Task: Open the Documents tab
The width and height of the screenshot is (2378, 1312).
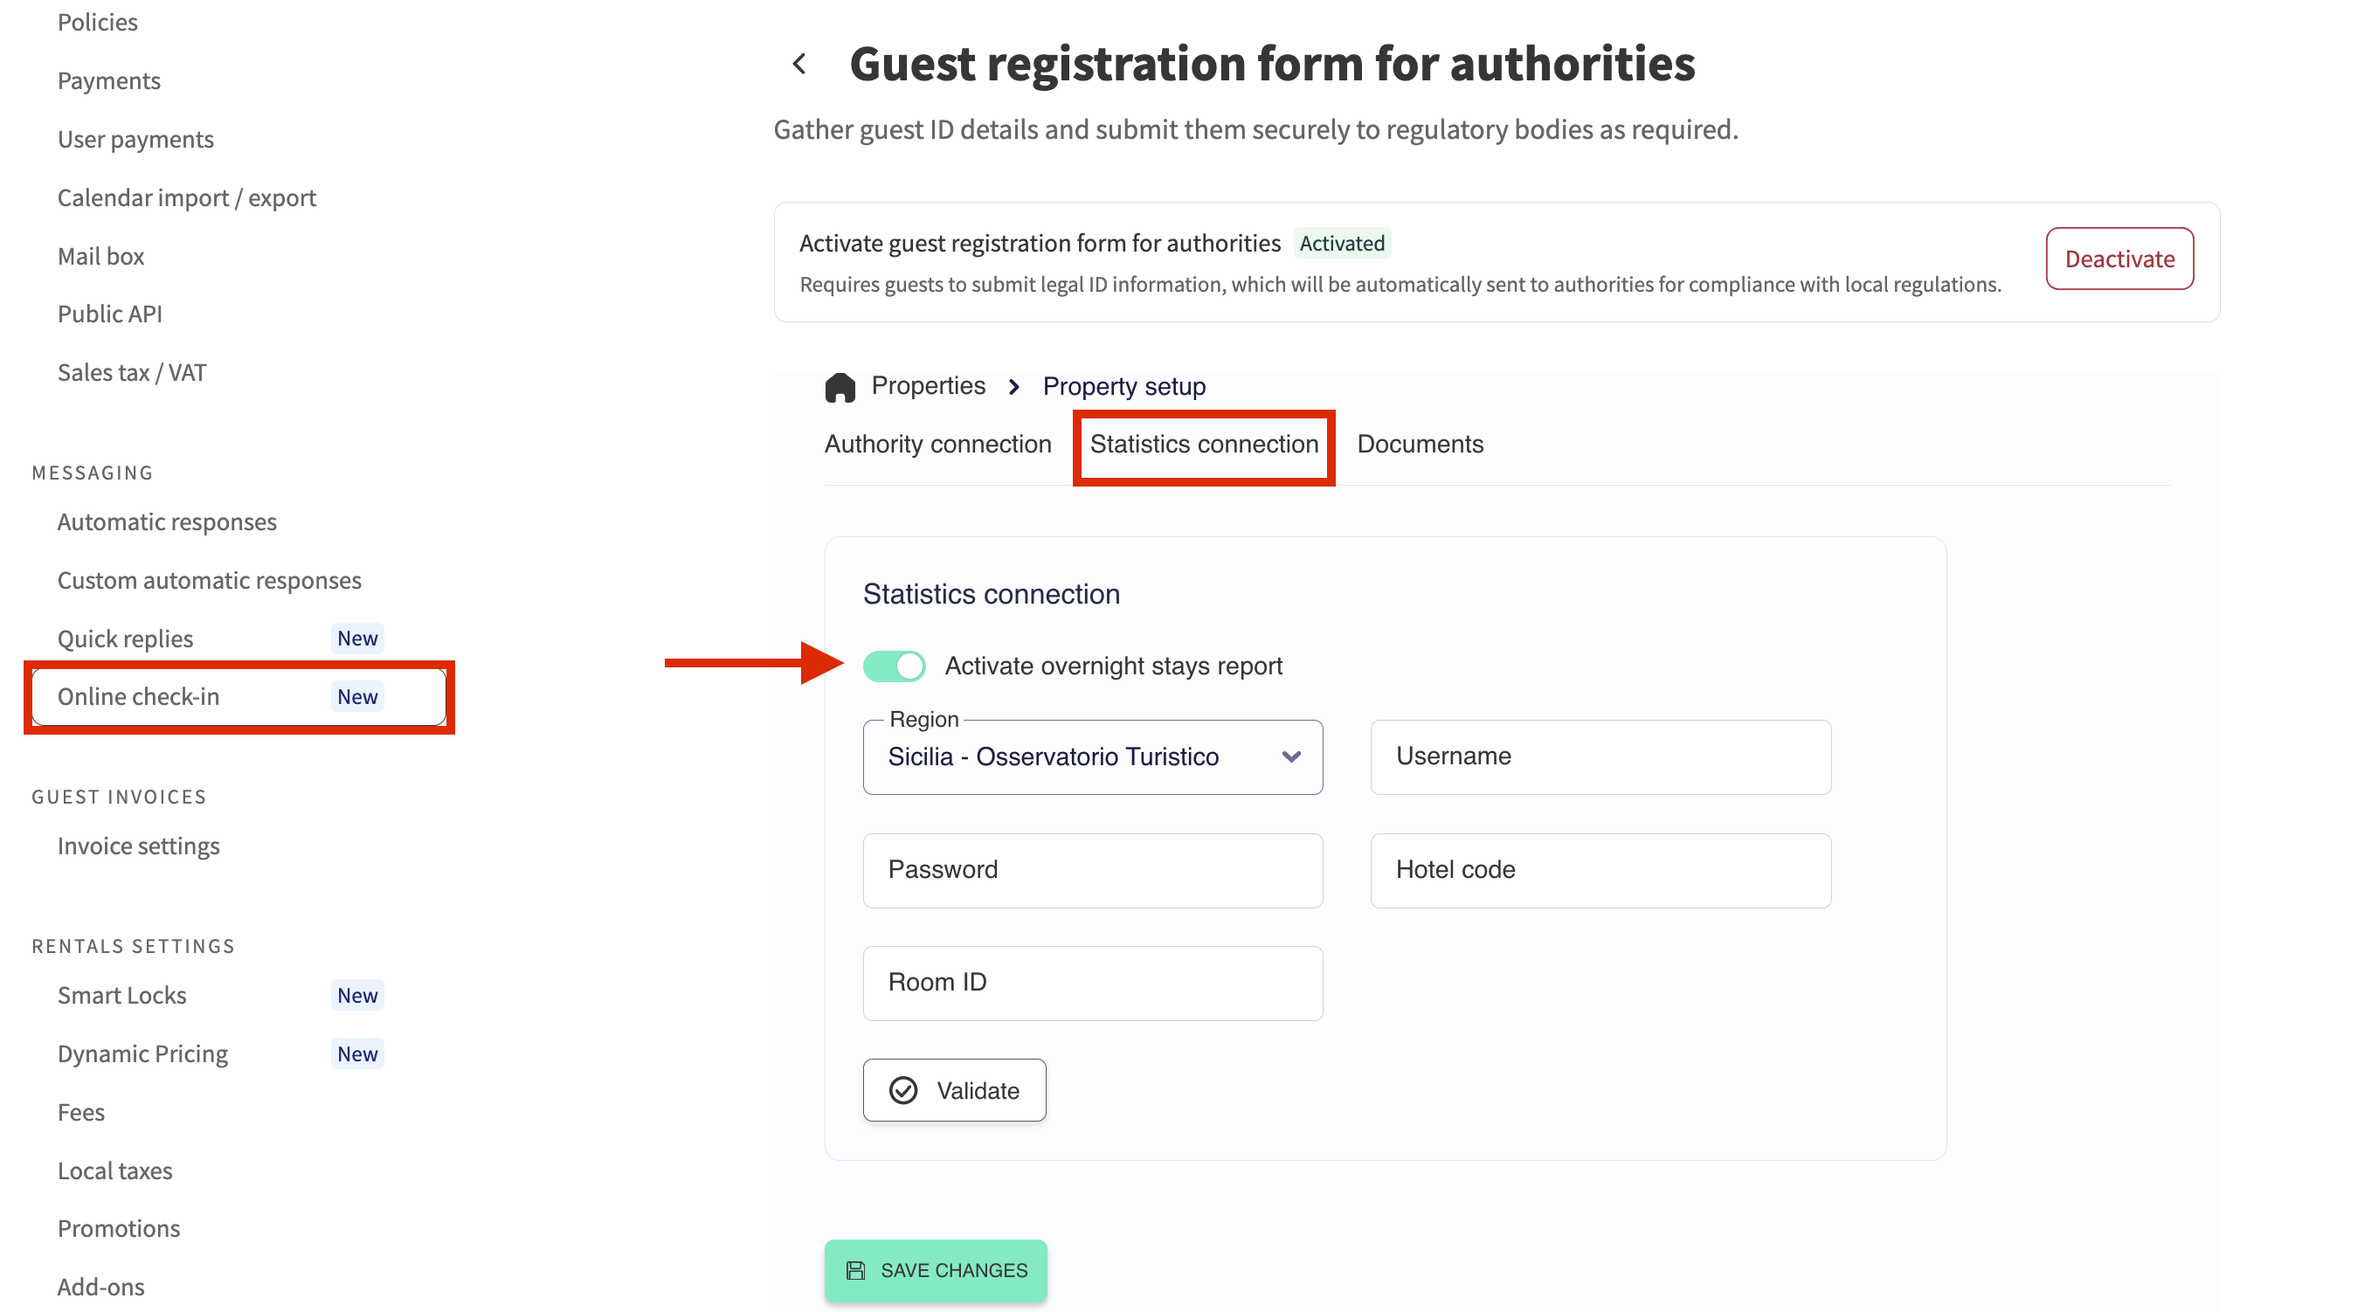Action: tap(1420, 444)
